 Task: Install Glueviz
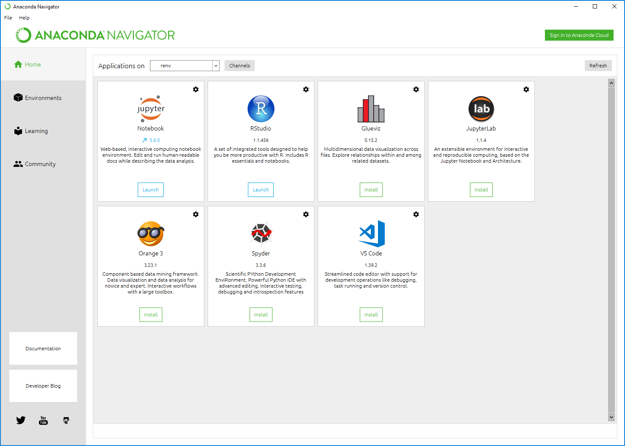pyautogui.click(x=371, y=190)
